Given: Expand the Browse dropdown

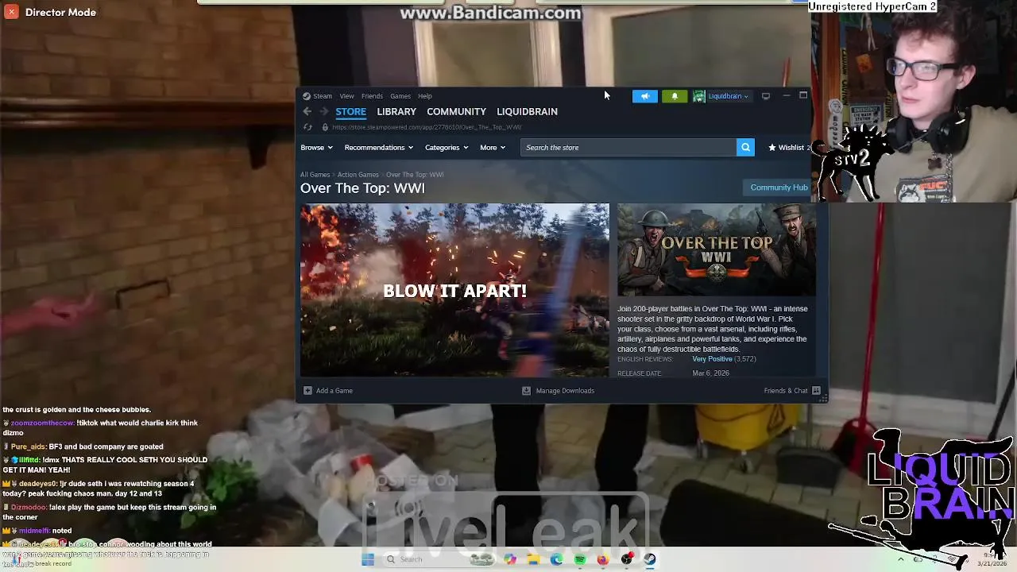Looking at the screenshot, I should [x=316, y=148].
